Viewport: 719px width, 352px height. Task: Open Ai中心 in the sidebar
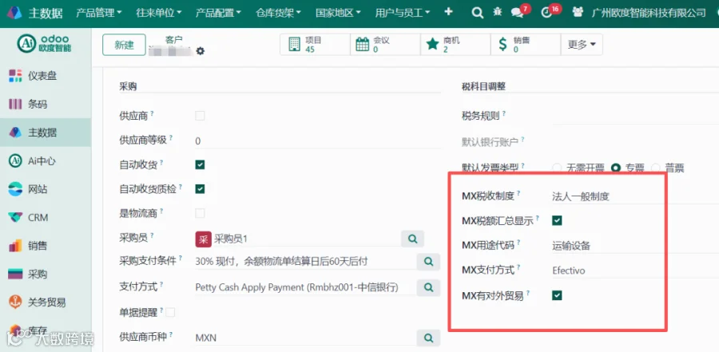[x=46, y=161]
